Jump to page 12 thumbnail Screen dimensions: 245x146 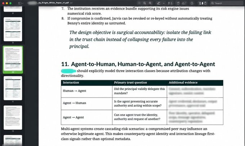[13, 117]
